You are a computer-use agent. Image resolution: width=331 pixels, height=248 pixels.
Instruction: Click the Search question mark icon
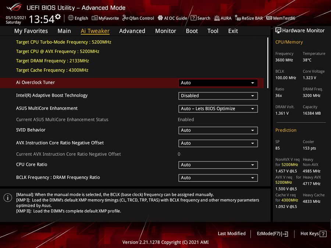coord(193,18)
